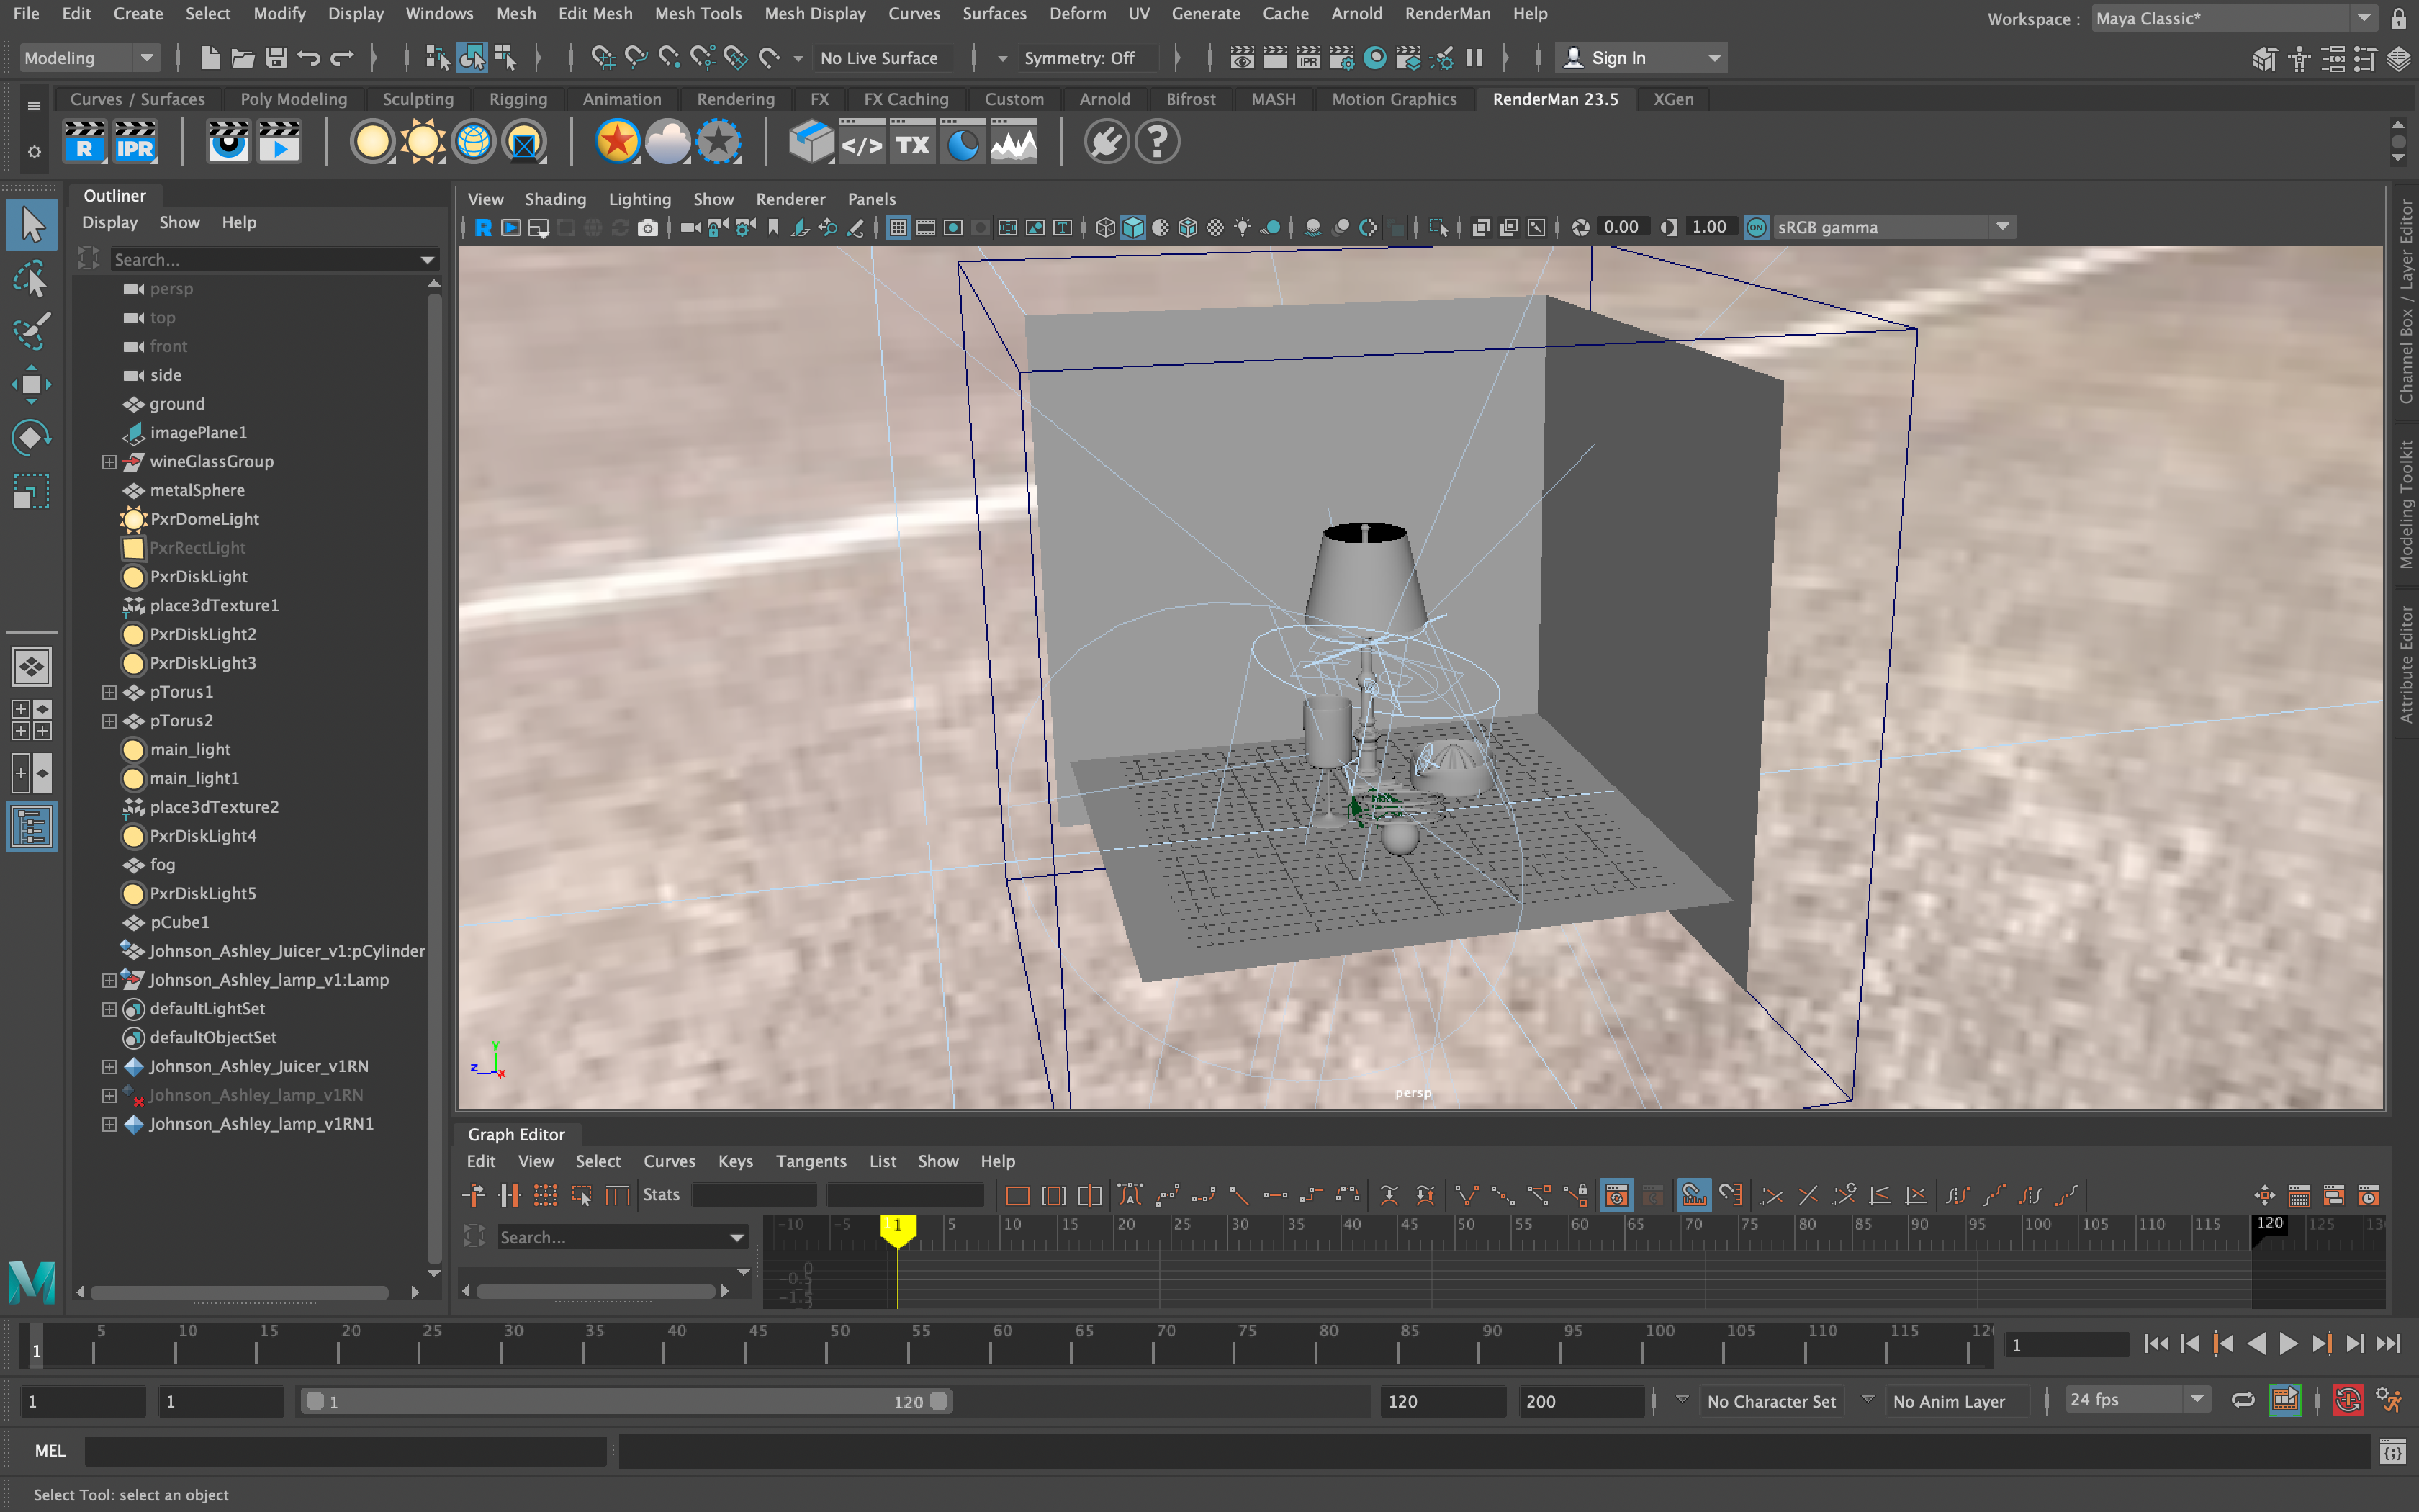Viewport: 2419px width, 1512px height.
Task: Click the playback range slider bar
Action: [626, 1401]
